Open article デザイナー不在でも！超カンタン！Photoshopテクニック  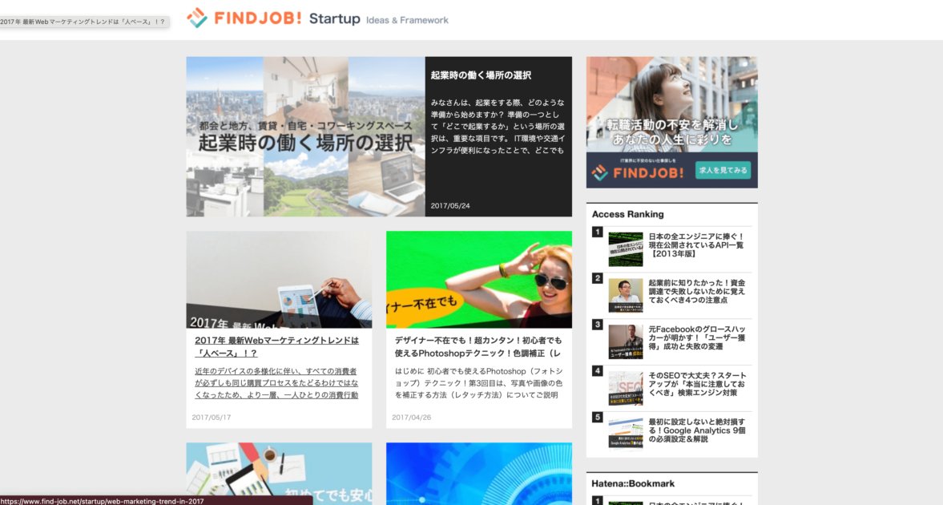478,347
